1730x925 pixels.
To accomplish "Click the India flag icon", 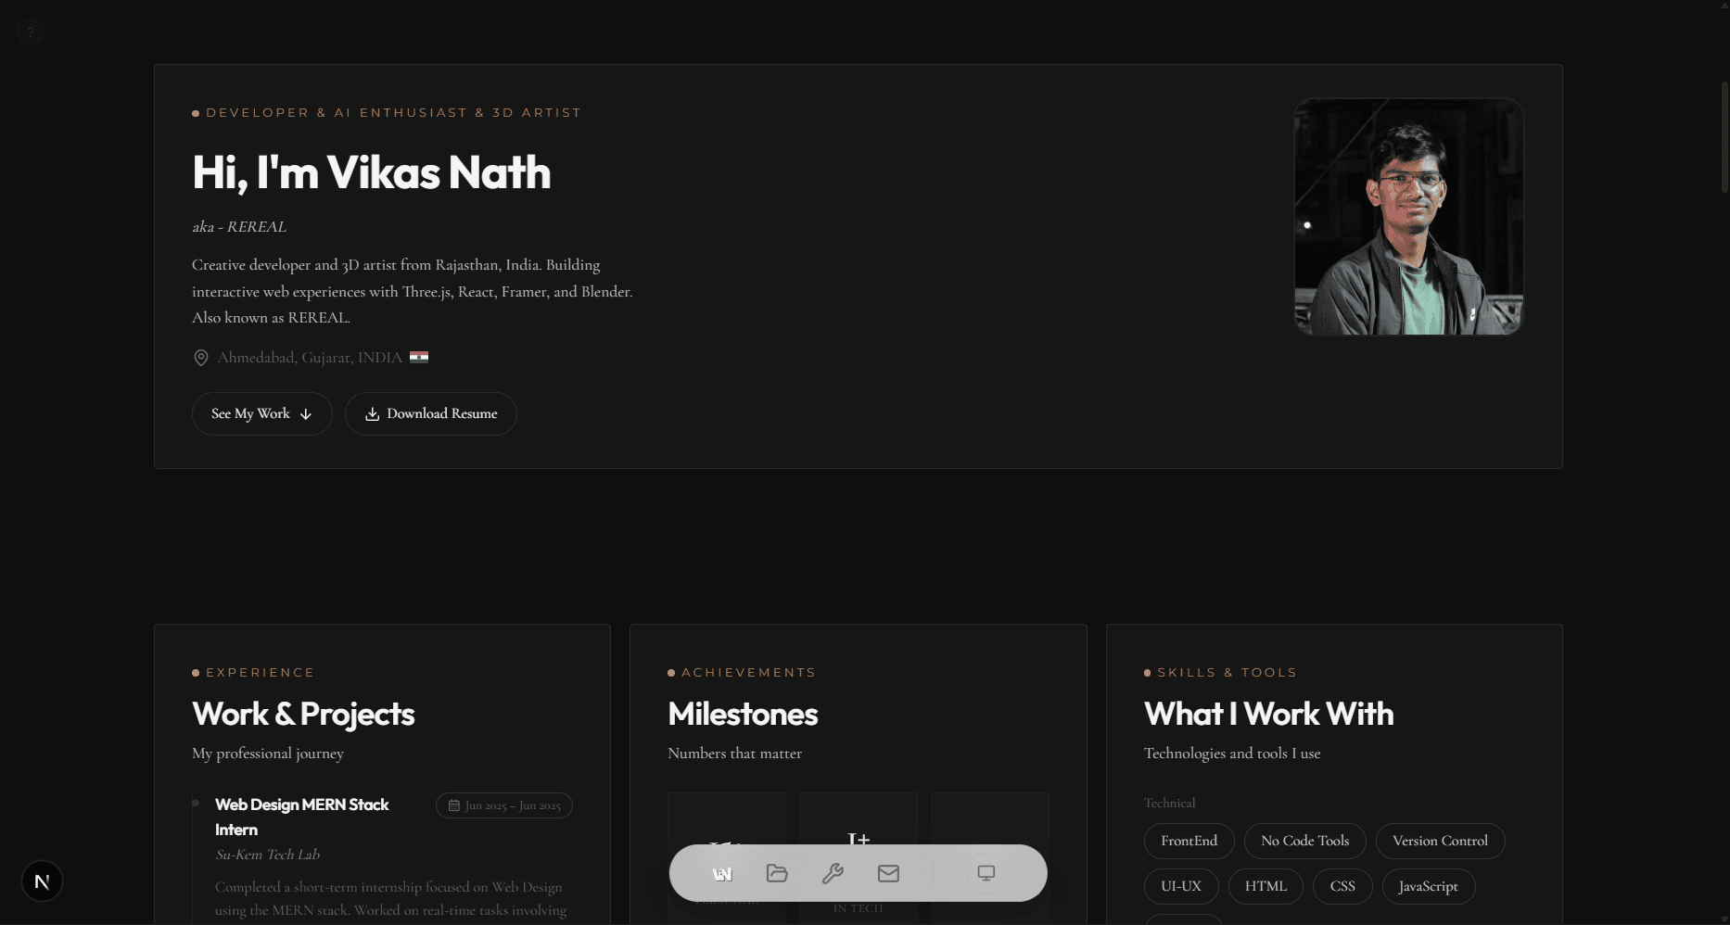I will [x=419, y=357].
